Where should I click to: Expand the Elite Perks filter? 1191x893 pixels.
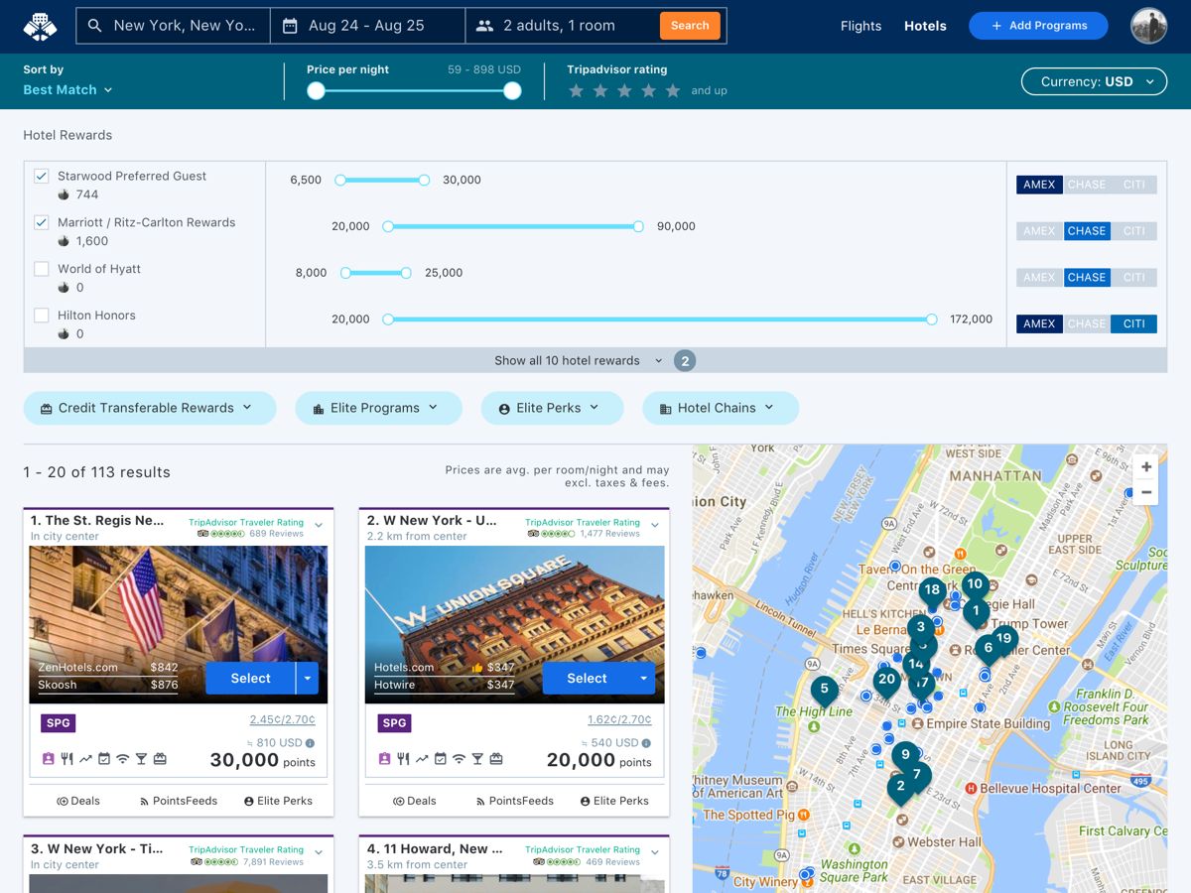[552, 408]
